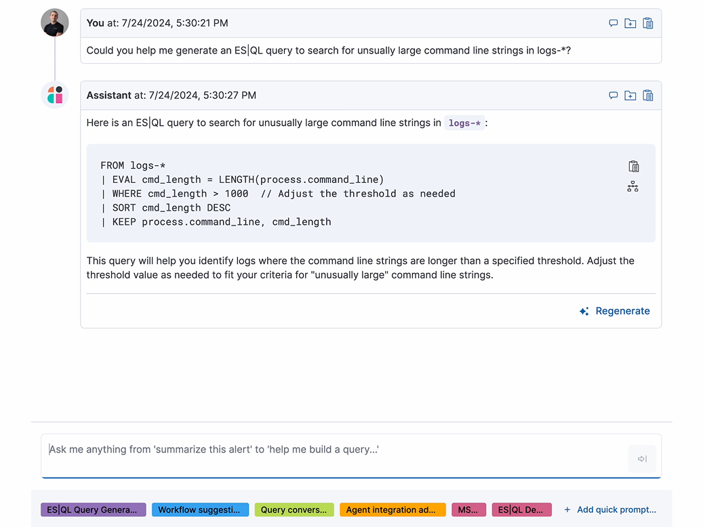This screenshot has width=703, height=527.
Task: Click the hierarchy icon below code copy
Action: [x=632, y=187]
